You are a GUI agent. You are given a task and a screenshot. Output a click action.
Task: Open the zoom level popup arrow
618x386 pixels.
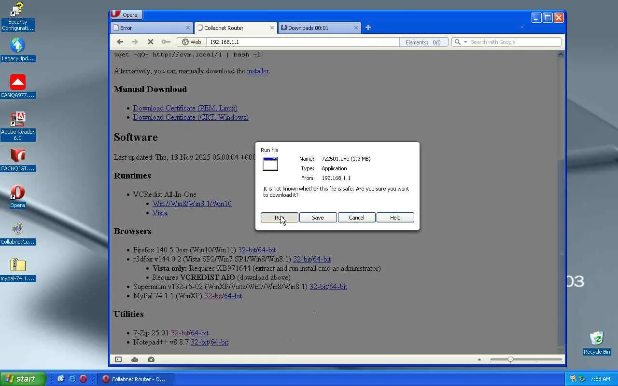[479, 359]
